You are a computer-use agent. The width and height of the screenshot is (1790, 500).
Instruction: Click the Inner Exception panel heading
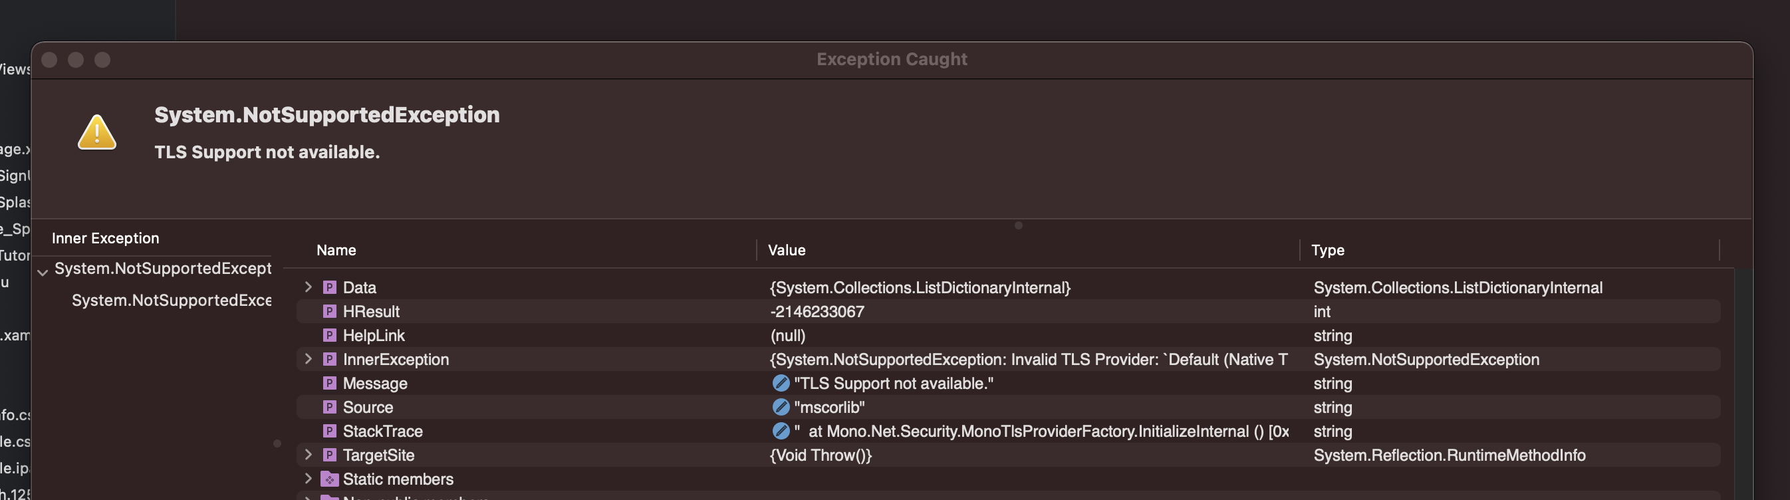click(x=106, y=238)
